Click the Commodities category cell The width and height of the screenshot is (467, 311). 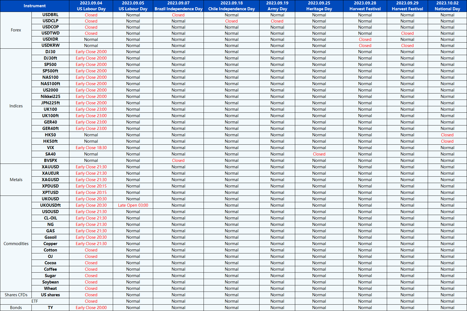coord(16,244)
